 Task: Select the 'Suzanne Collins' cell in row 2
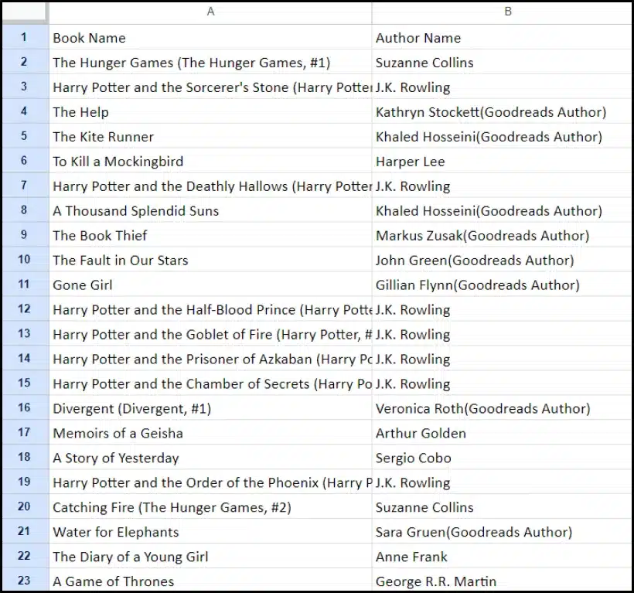tap(424, 63)
